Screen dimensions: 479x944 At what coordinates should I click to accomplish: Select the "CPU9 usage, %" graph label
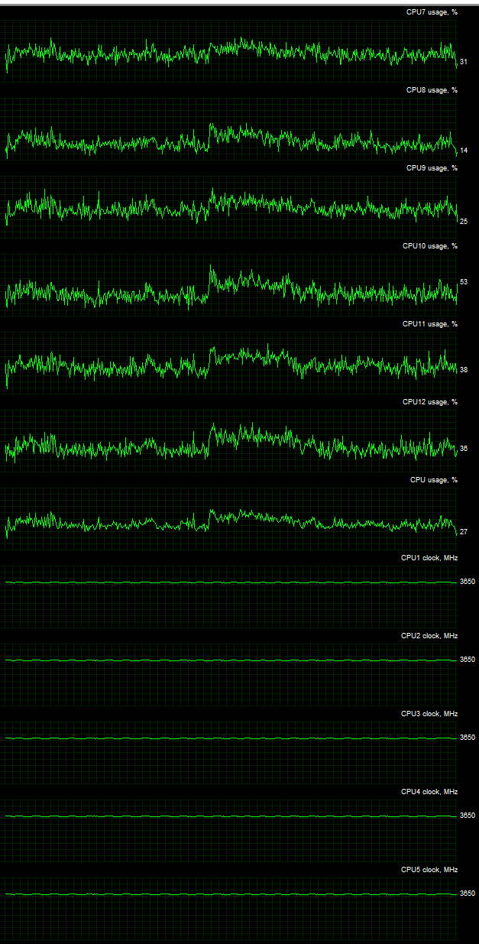click(x=432, y=168)
